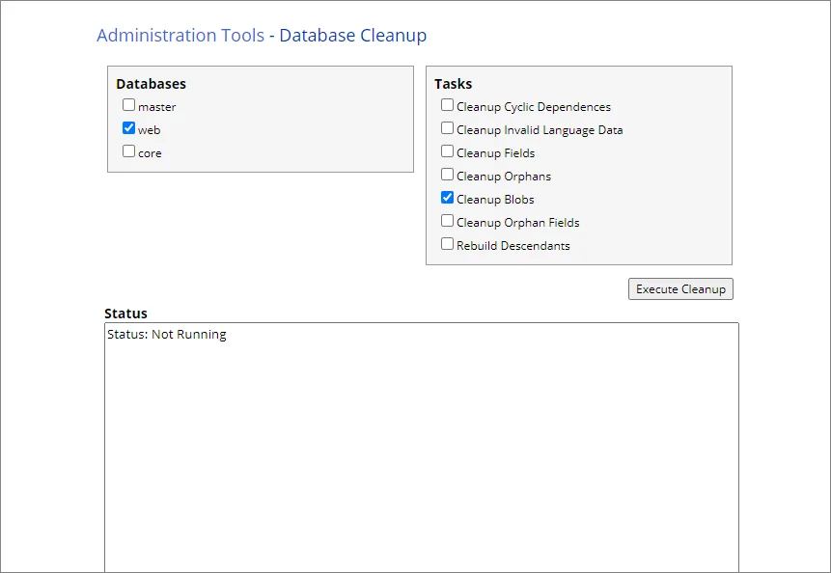Uncheck the Cleanup Blobs checkbox
Viewport: 831px width, 573px height.
447,198
